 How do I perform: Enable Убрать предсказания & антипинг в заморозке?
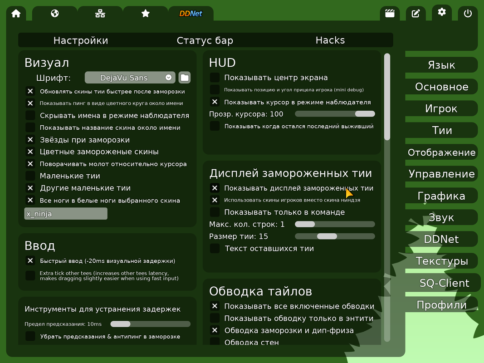point(30,336)
